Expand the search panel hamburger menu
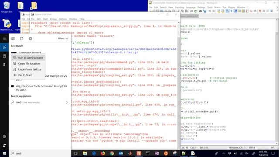The height and width of the screenshot is (157, 279). pos(4,39)
